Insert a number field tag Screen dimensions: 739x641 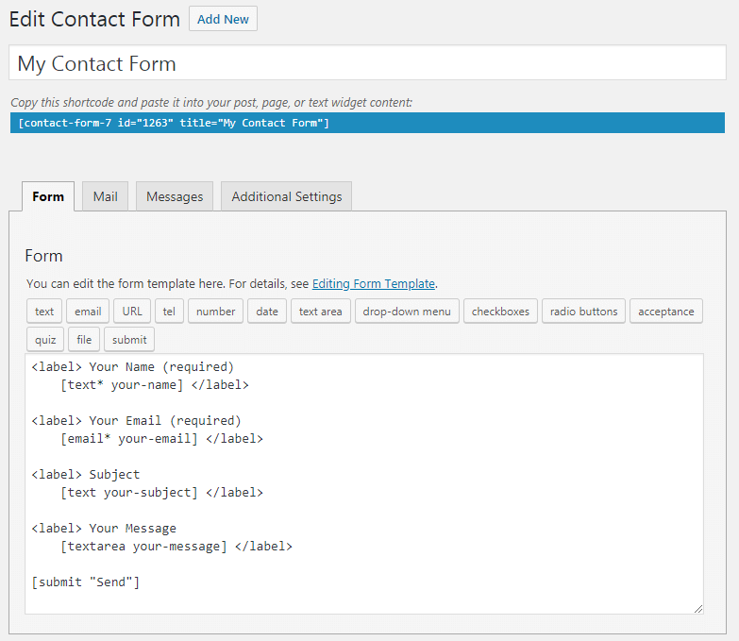[x=215, y=312]
